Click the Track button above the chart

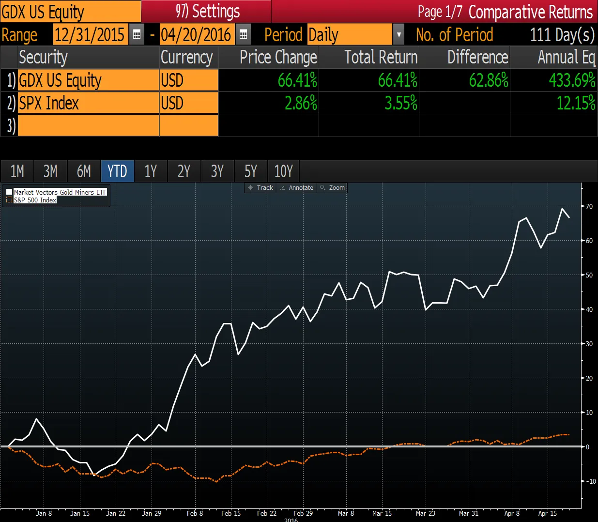coord(260,188)
